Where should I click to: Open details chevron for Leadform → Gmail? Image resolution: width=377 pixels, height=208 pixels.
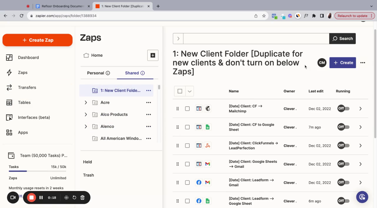tap(361, 183)
